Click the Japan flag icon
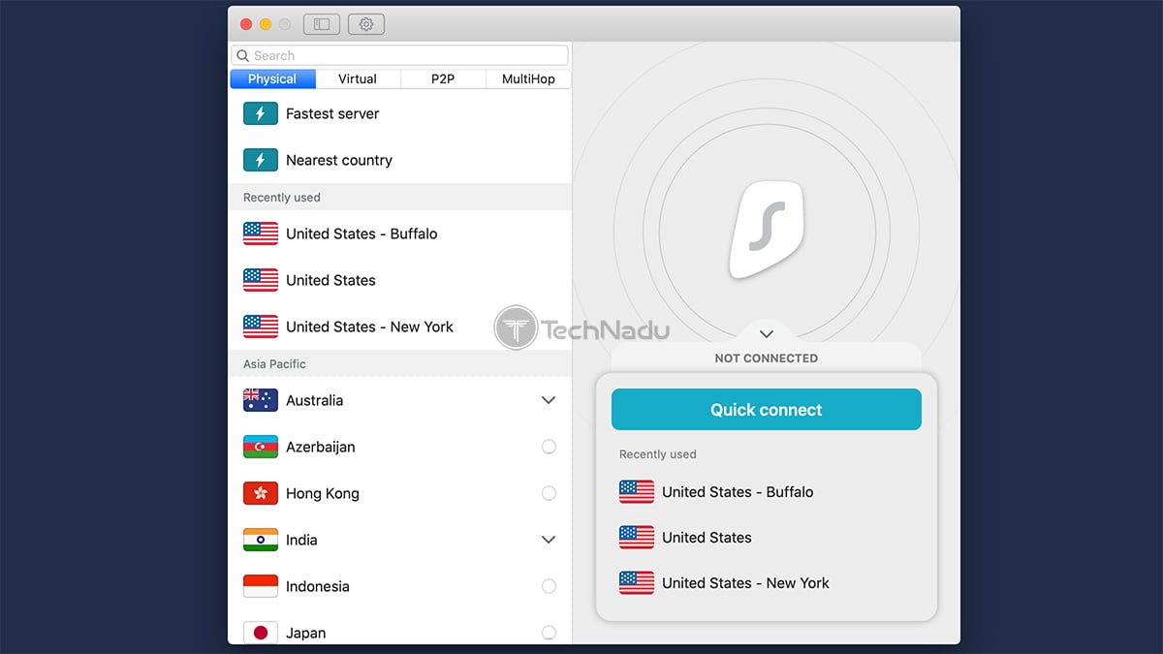This screenshot has height=654, width=1163. (261, 633)
